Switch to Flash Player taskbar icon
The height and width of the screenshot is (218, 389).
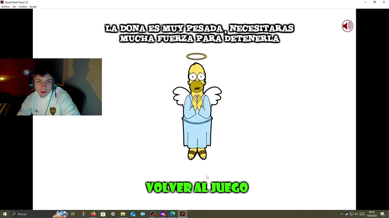[x=182, y=214]
